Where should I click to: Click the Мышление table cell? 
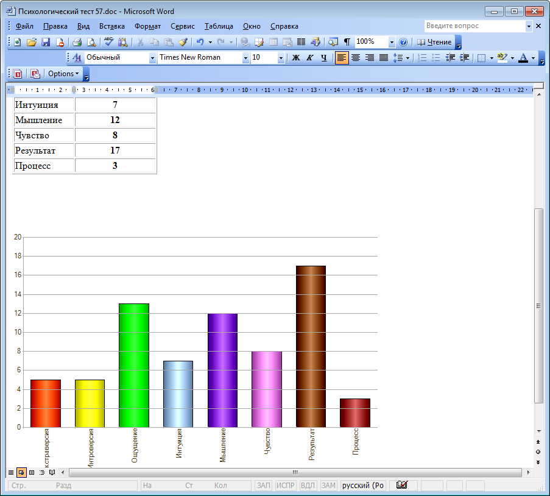44,120
